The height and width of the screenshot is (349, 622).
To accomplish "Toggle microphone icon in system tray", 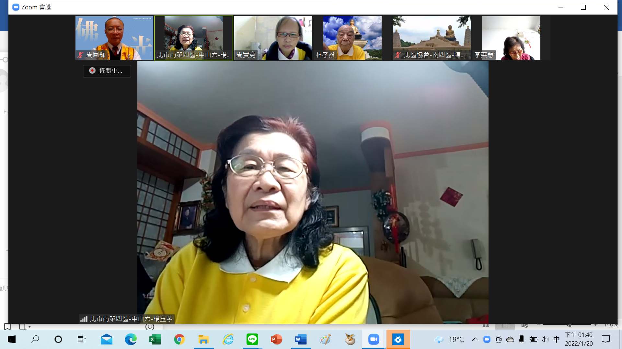I will coord(522,339).
